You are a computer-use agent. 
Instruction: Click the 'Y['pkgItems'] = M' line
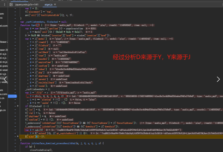36,116
